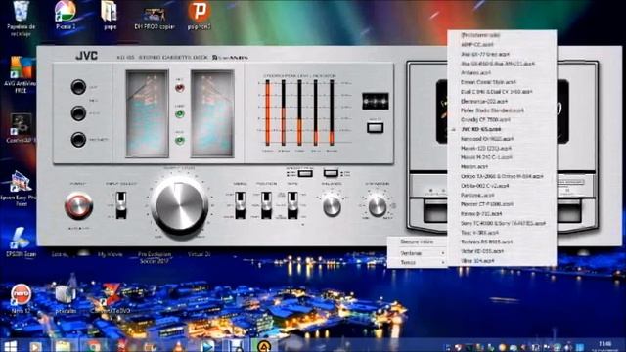Open the ConvertXToDVD desktop shortcut

point(111,298)
